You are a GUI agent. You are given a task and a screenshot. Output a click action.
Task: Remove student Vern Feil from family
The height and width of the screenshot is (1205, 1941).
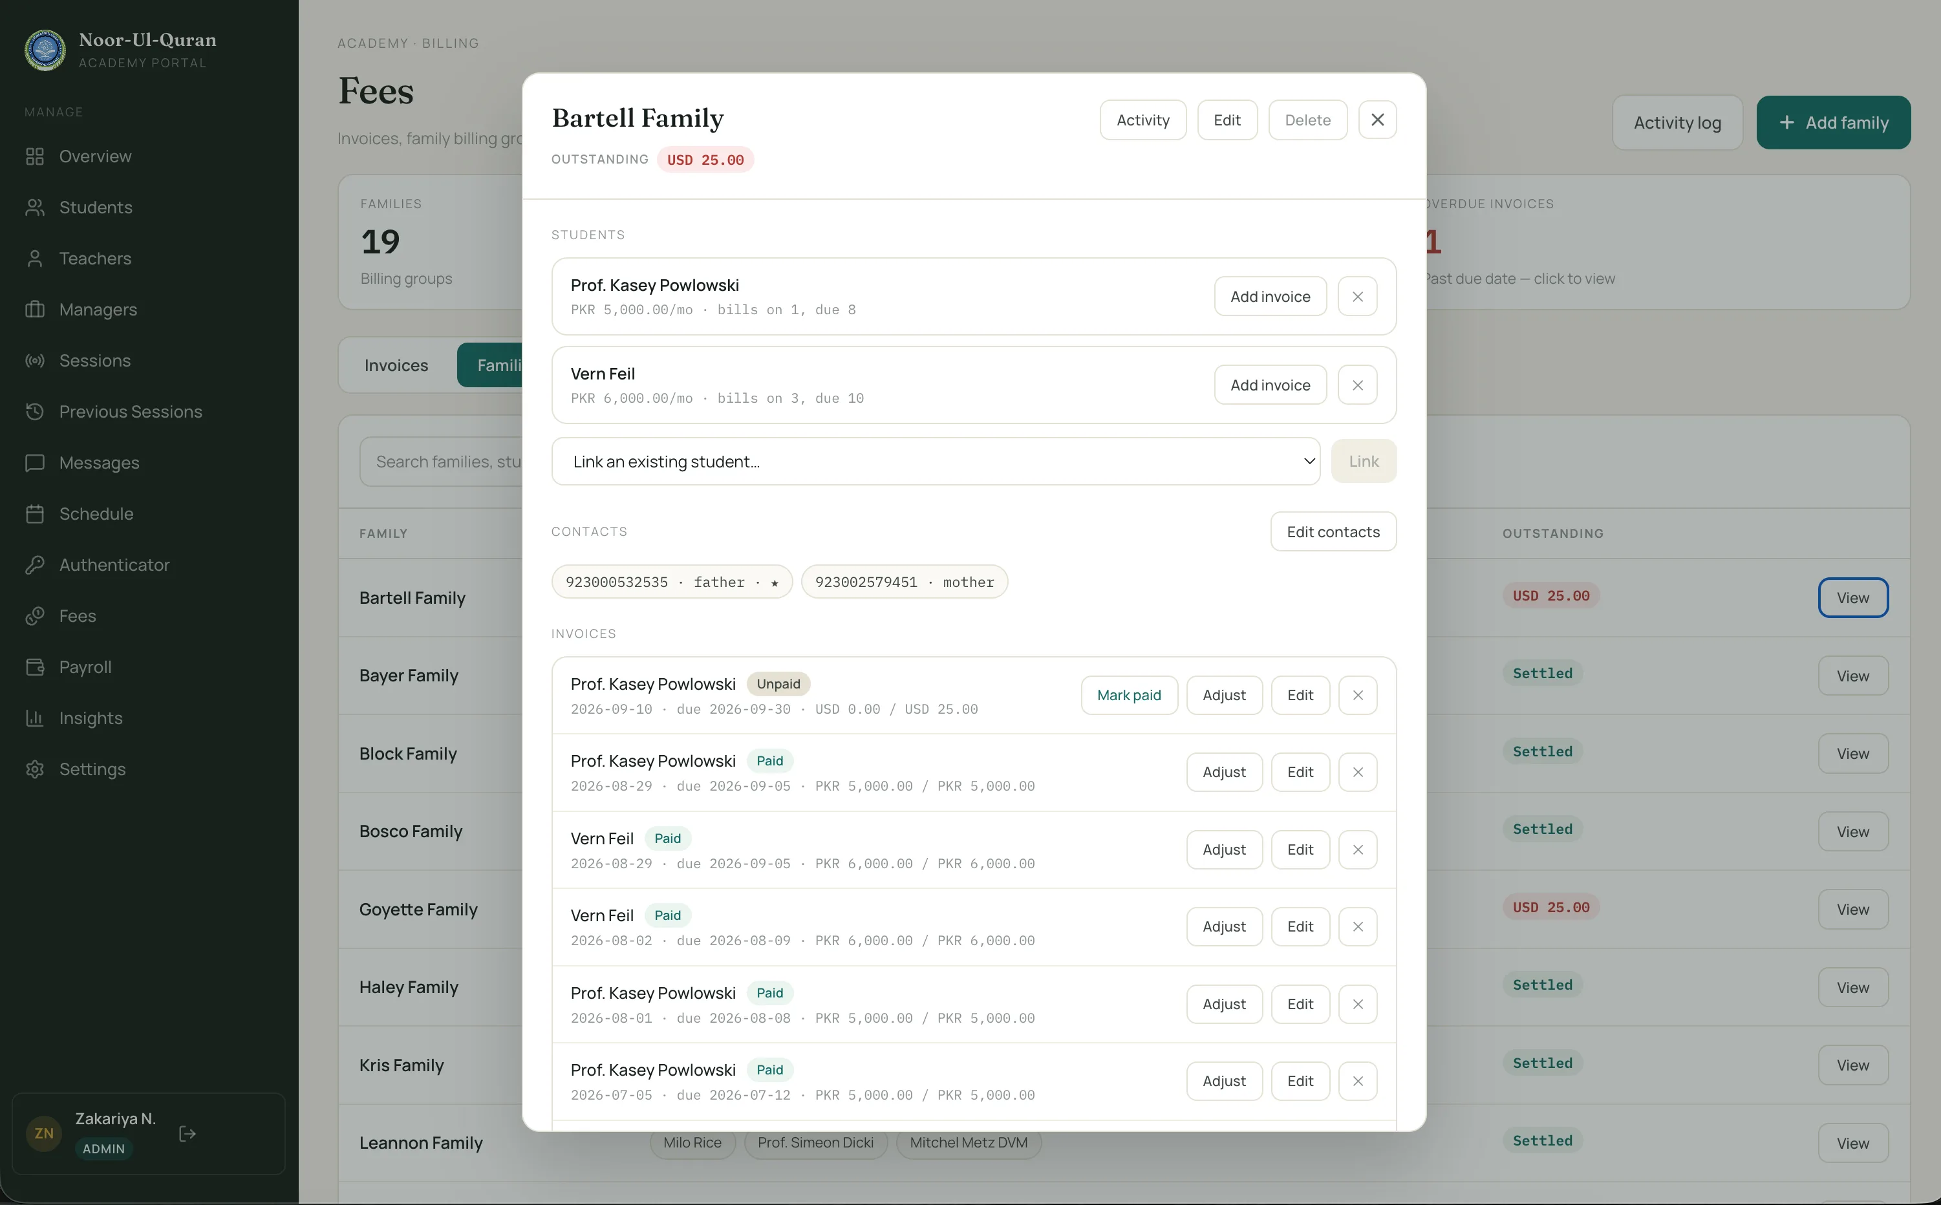click(1357, 385)
